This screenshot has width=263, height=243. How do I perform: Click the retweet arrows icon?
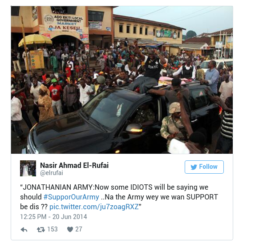tap(41, 229)
